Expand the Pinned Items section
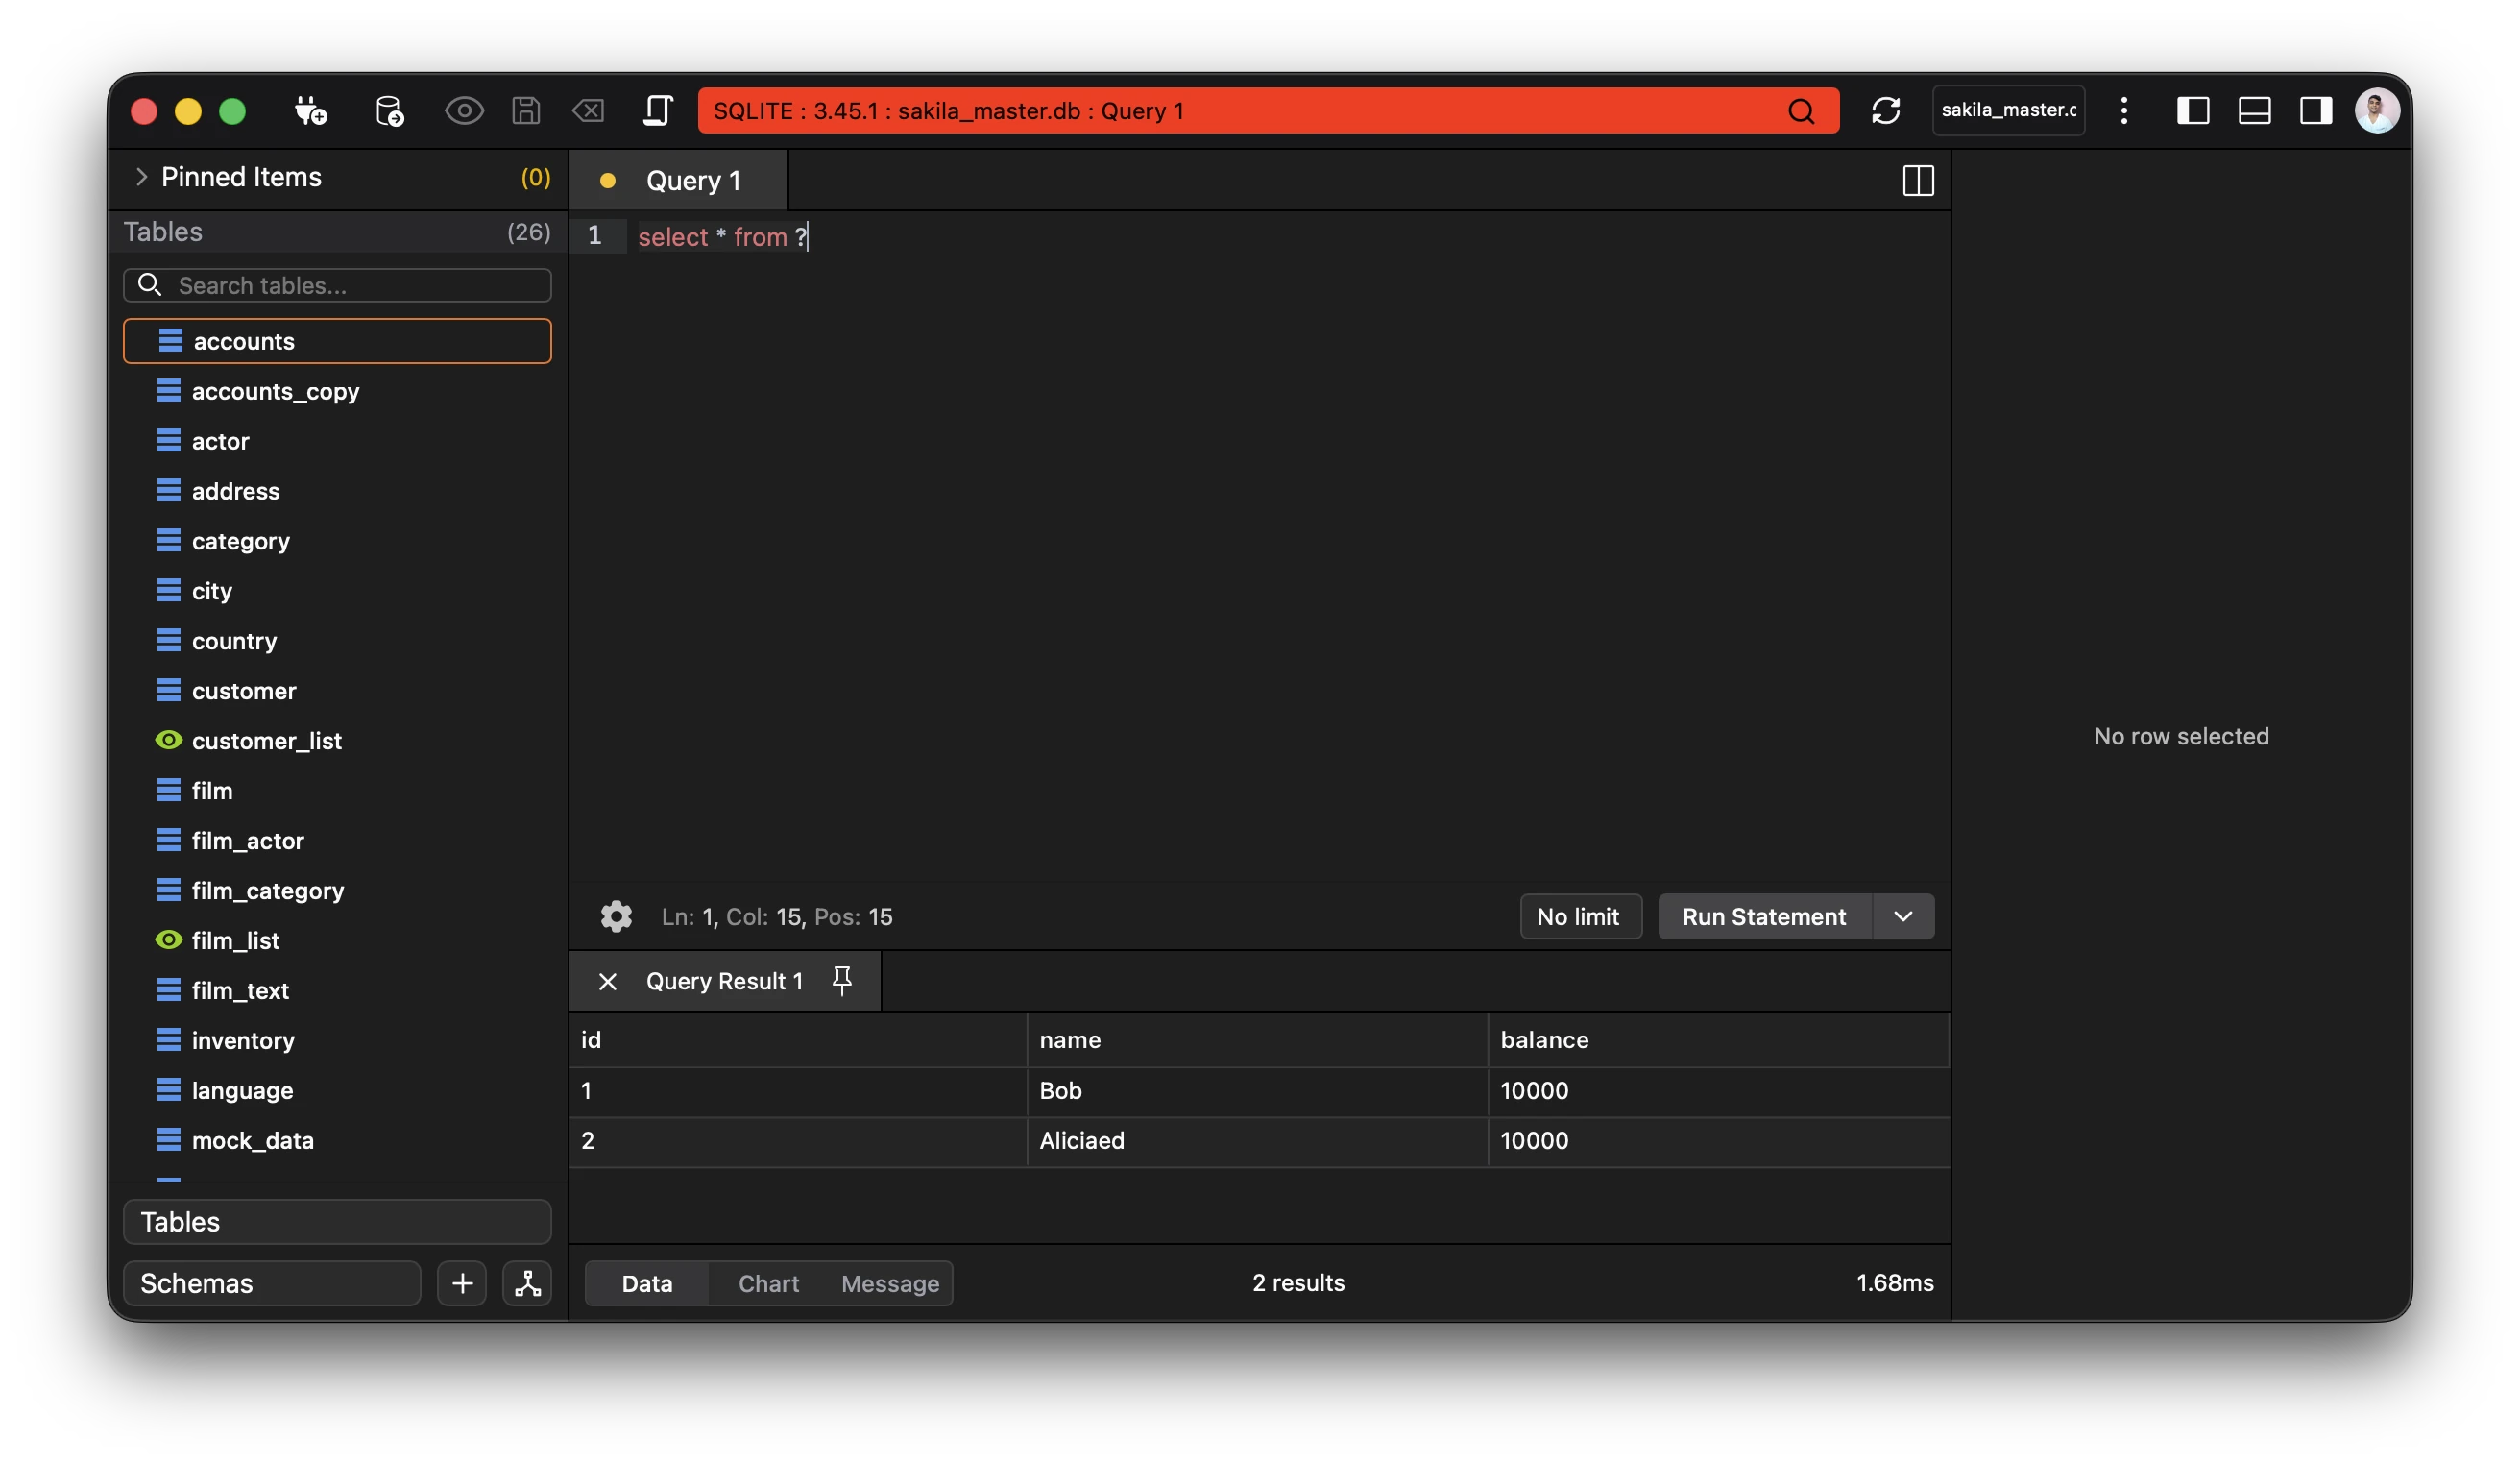Image resolution: width=2520 pixels, height=1464 pixels. click(x=141, y=177)
